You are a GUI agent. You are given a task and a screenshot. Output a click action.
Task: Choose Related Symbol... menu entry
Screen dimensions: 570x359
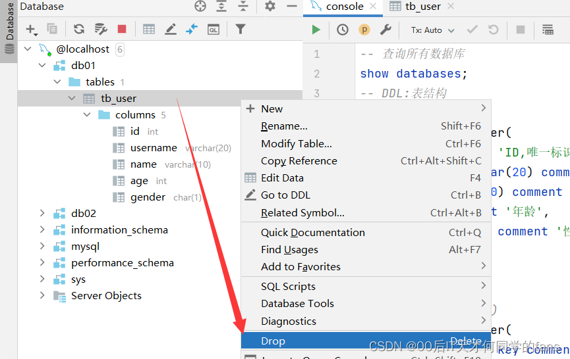[x=366, y=212]
